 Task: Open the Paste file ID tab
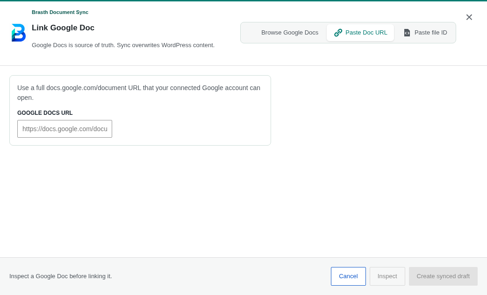click(425, 33)
